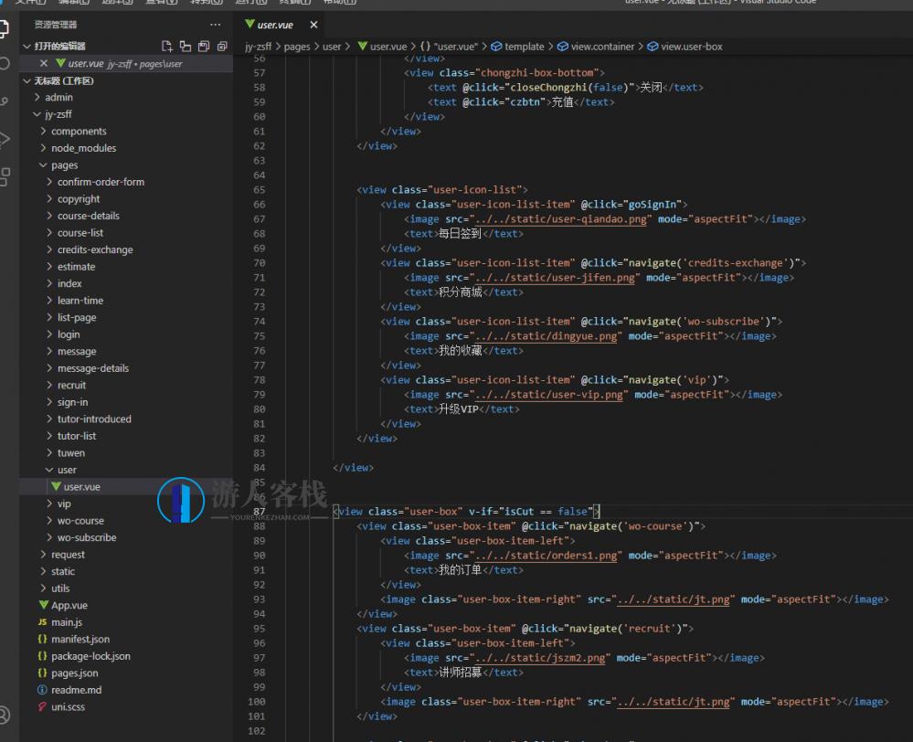
Task: Click the new untitled file icon
Action: click(166, 46)
